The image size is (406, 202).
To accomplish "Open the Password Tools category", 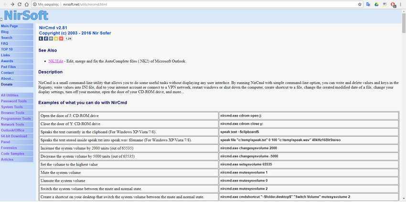I will [17, 101].
